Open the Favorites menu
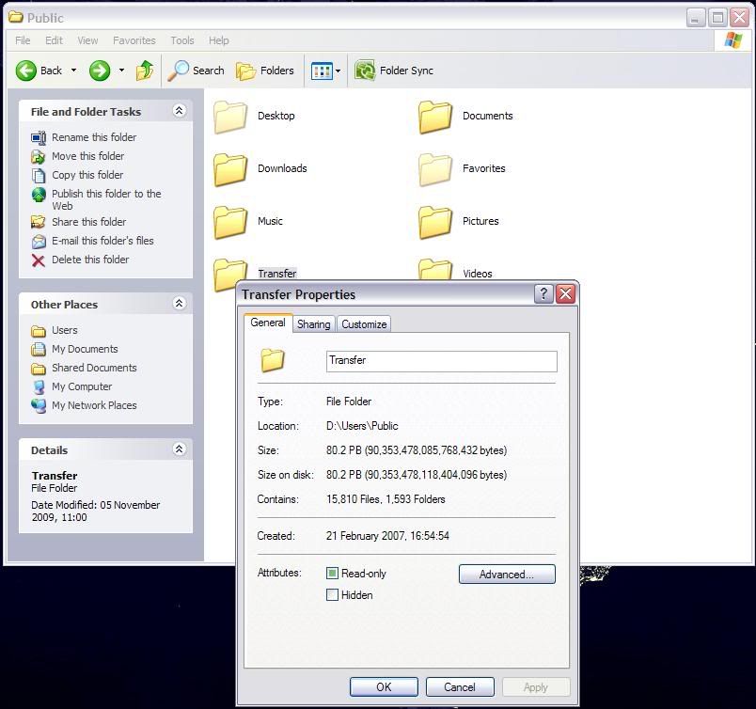This screenshot has height=709, width=756. tap(134, 40)
